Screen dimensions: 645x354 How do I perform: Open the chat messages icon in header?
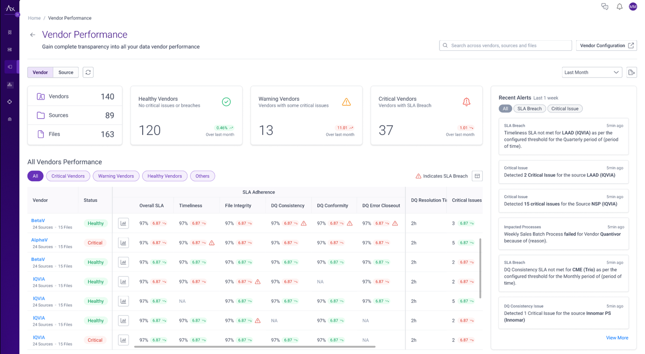[x=605, y=7]
